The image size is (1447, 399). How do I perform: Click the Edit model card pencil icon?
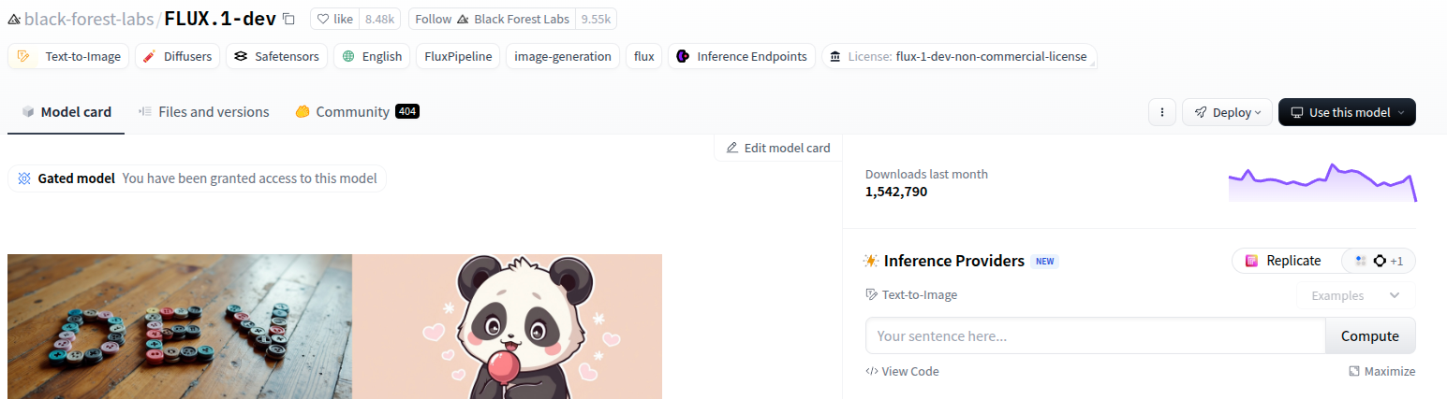(732, 148)
